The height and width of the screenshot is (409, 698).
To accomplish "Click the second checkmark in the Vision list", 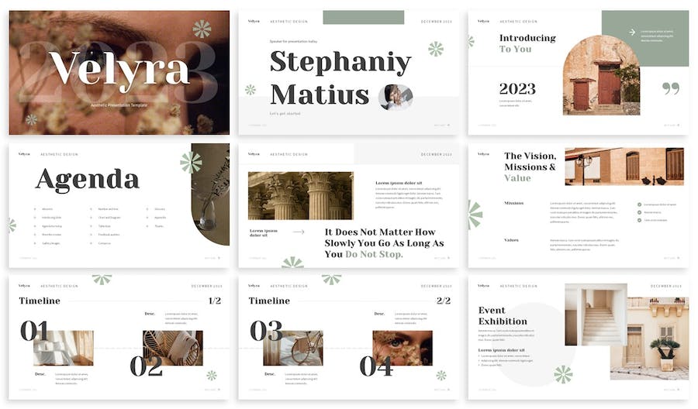I will pos(639,212).
